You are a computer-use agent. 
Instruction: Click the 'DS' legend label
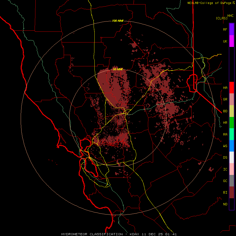[225, 158]
